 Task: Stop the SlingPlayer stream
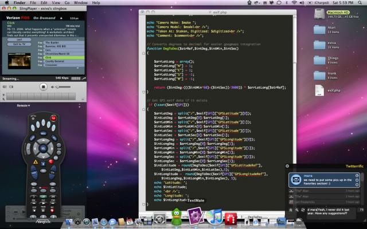click(x=43, y=86)
